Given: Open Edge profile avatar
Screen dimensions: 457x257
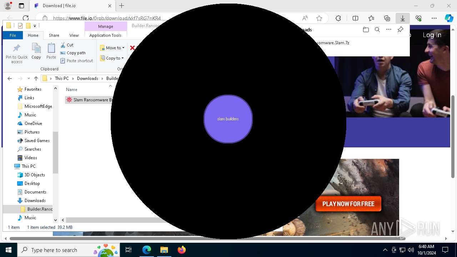Looking at the screenshot, I should (x=8, y=6).
